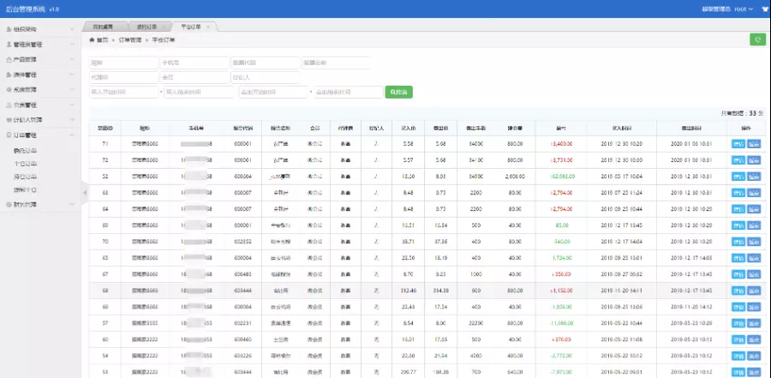The image size is (771, 378).
Task: Click the home icon in breadcrumb
Action: click(x=92, y=39)
